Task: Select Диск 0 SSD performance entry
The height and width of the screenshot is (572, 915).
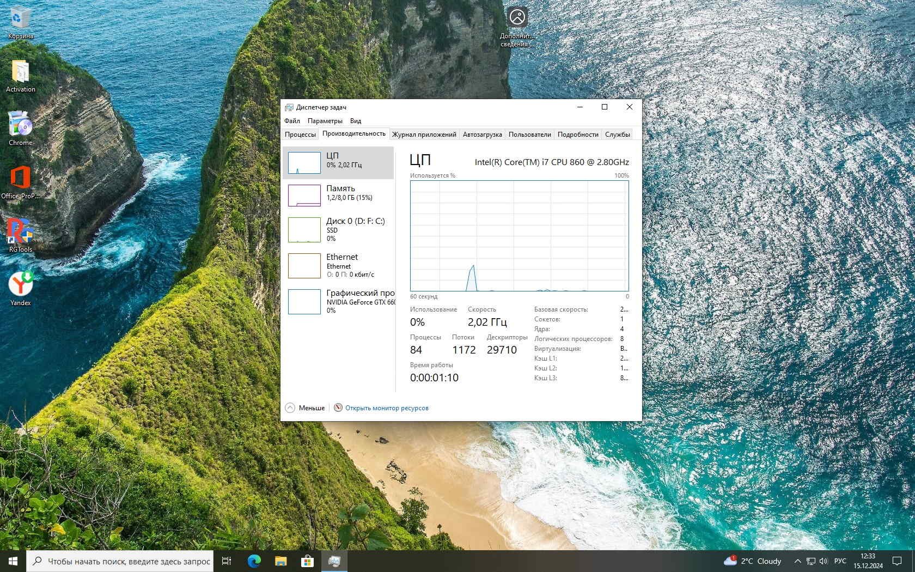Action: (338, 229)
